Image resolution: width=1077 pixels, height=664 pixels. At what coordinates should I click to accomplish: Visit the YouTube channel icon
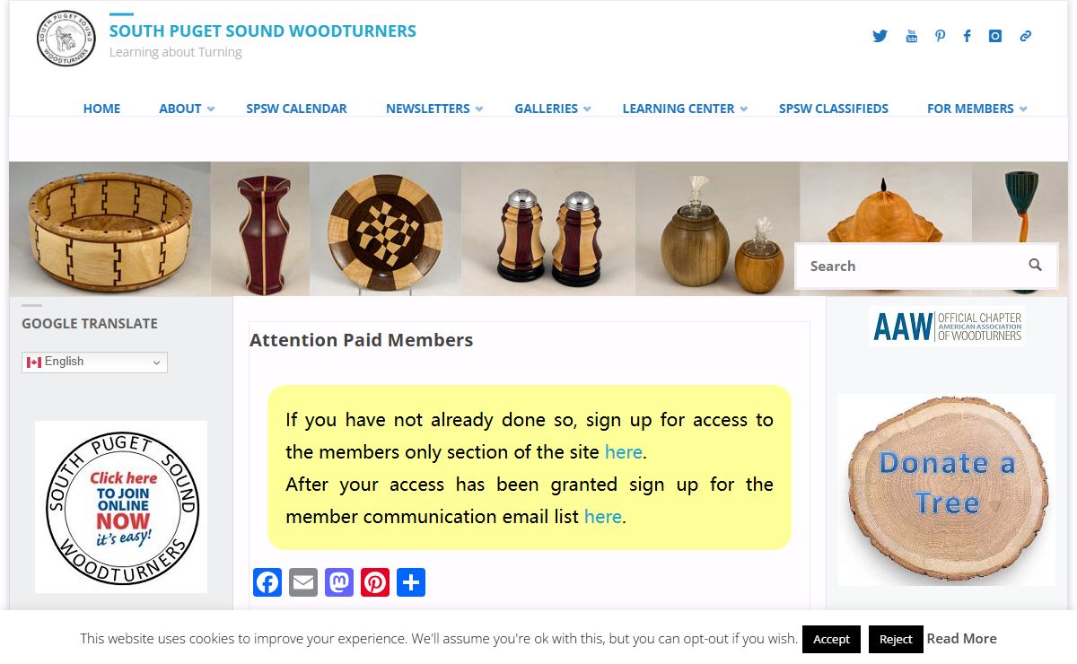click(x=911, y=36)
